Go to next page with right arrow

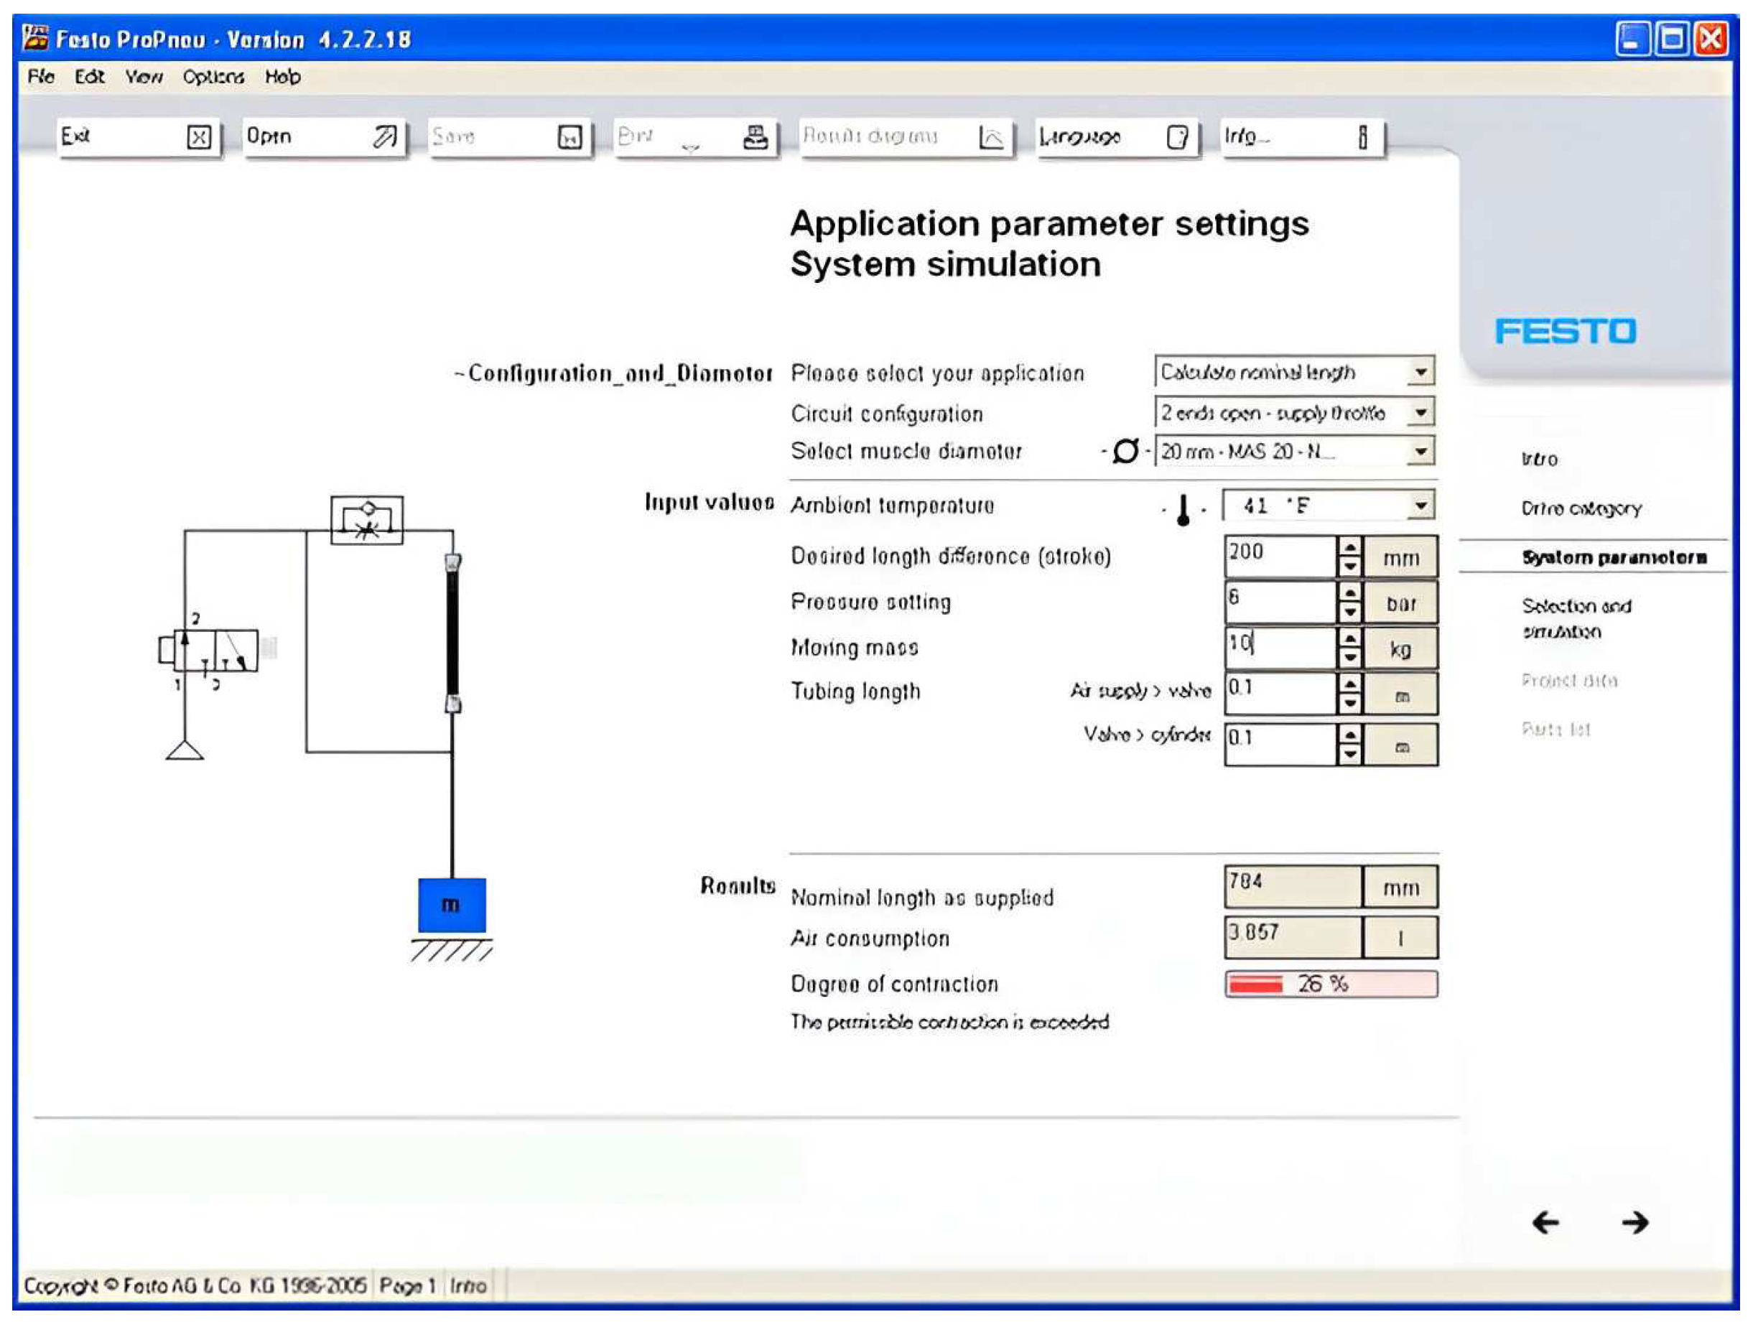coord(1635,1222)
